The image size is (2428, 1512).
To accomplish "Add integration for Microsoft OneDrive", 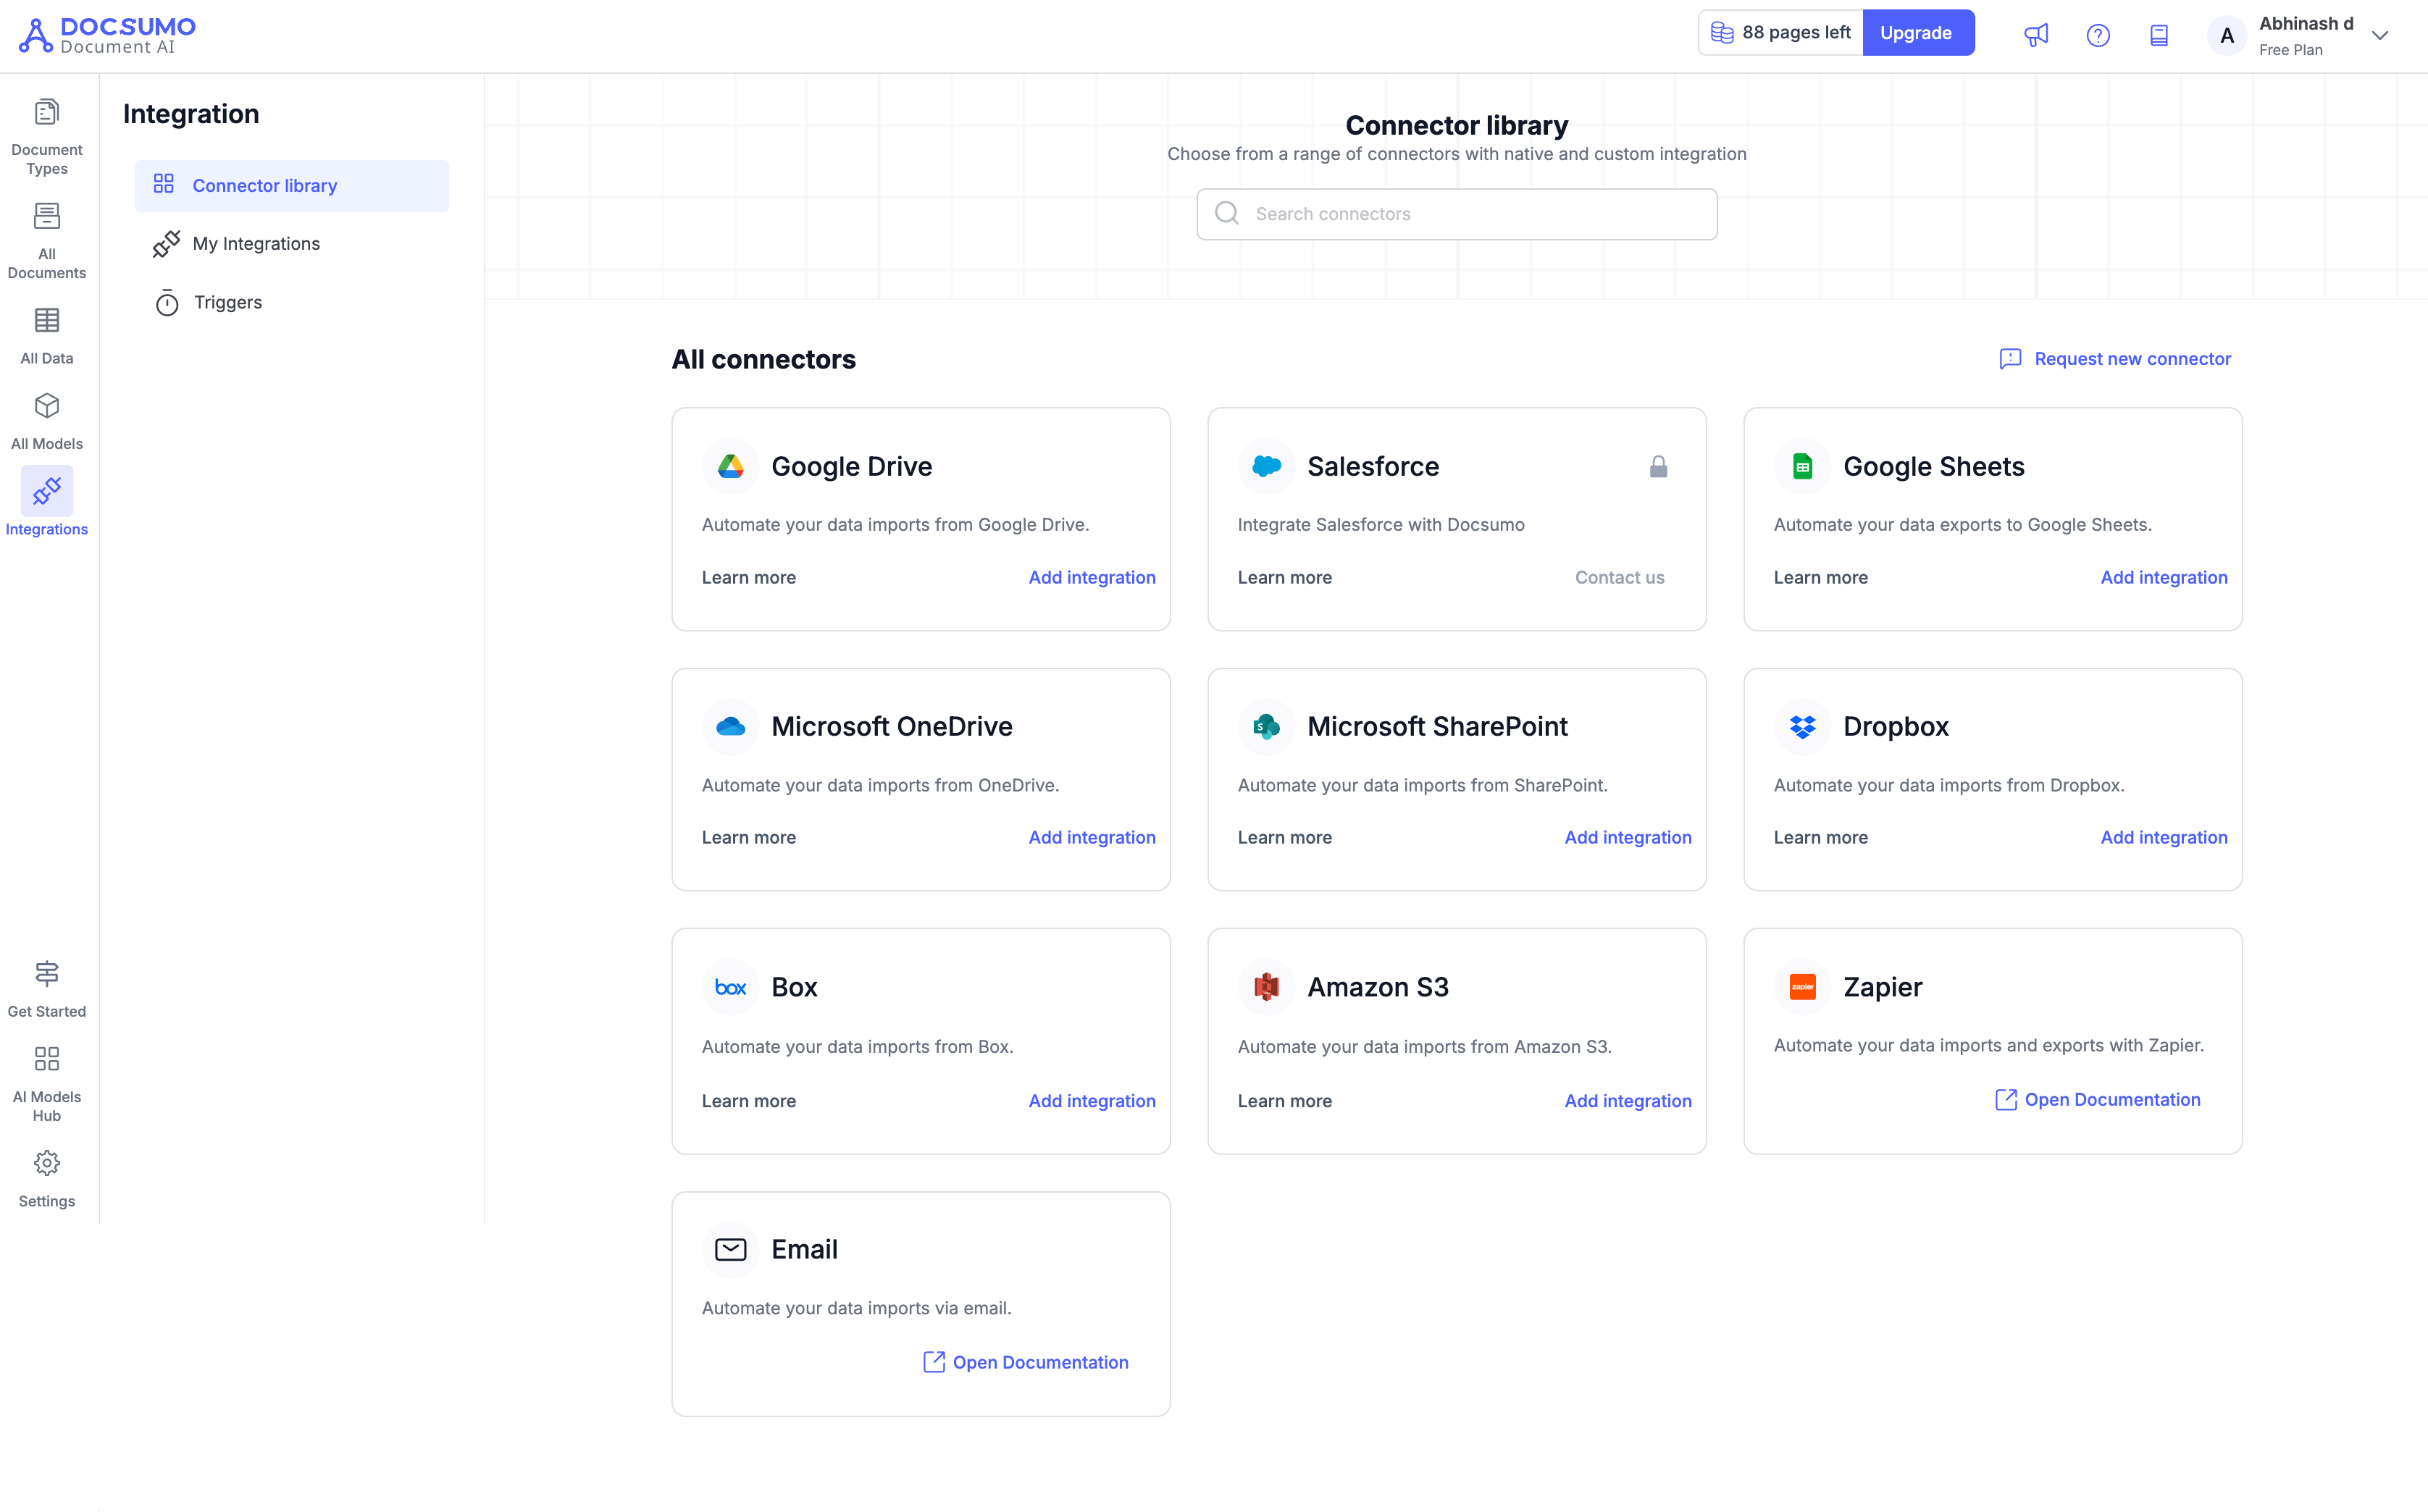I will (1092, 837).
